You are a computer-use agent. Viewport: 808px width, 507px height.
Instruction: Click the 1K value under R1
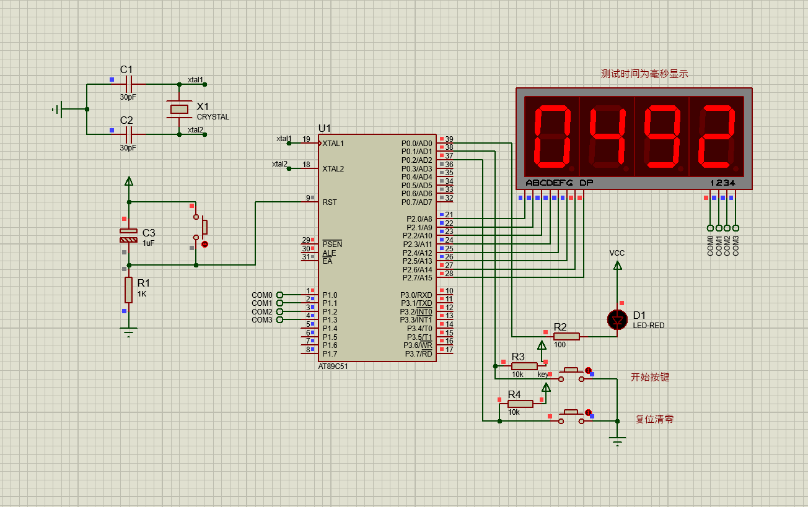[x=142, y=294]
